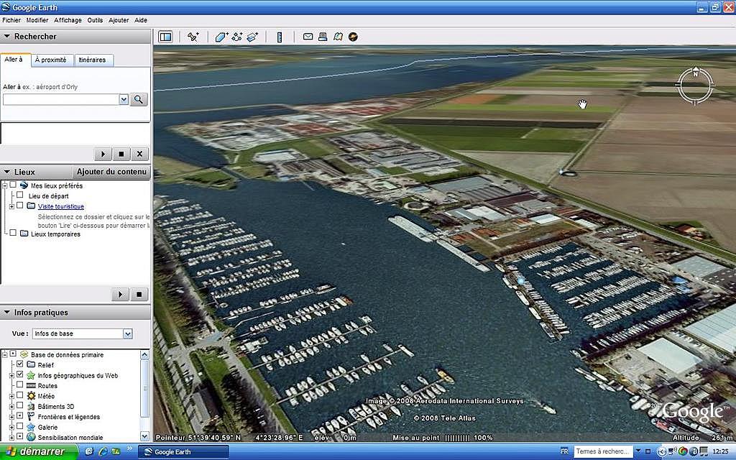Viewport: 736px width, 460px height.
Task: Click into the Aller à search field
Action: (x=61, y=99)
